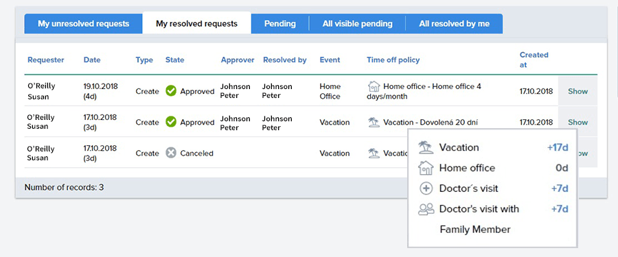Click the family members icon in popup

tap(426, 209)
